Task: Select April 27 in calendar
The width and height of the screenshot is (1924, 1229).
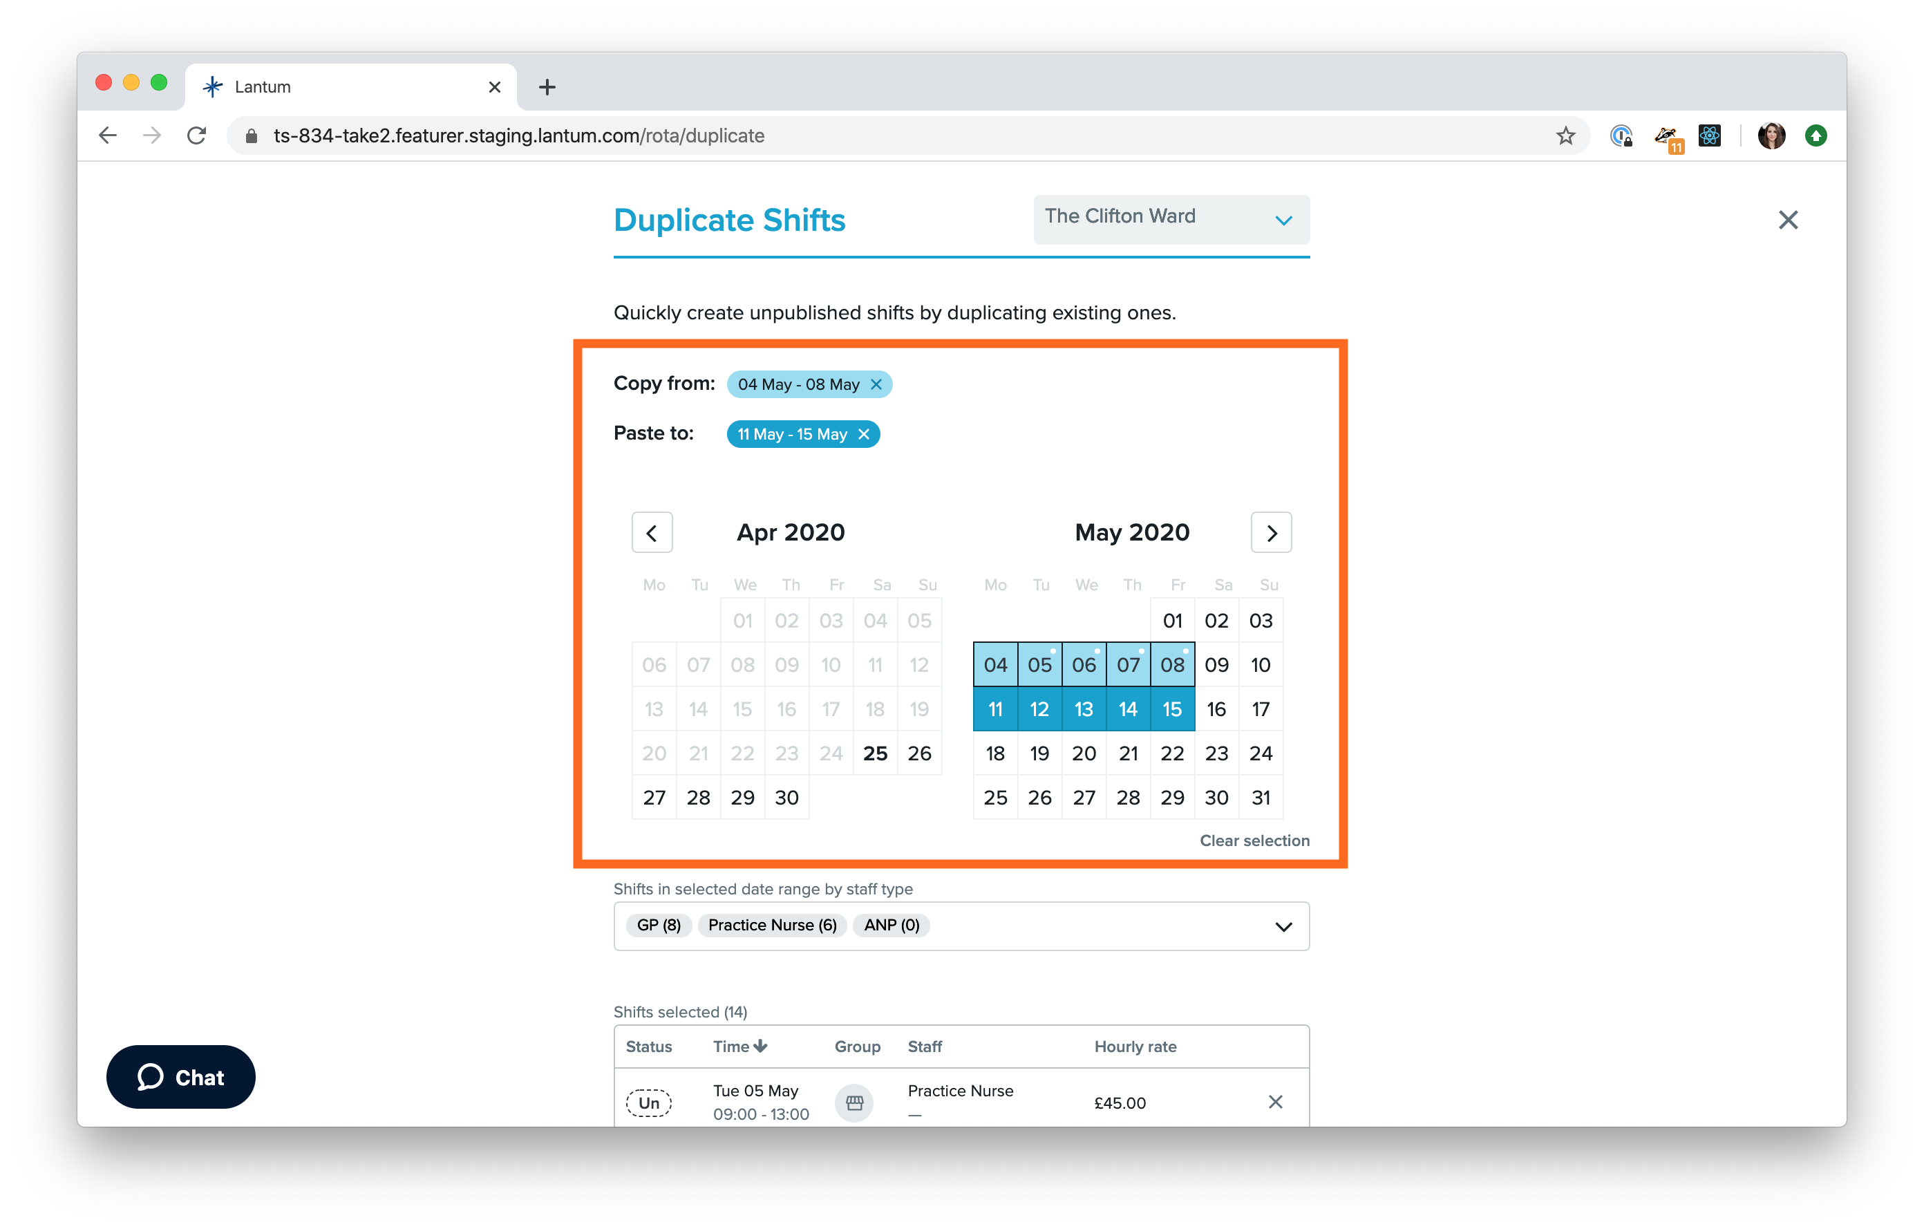Action: (x=654, y=797)
